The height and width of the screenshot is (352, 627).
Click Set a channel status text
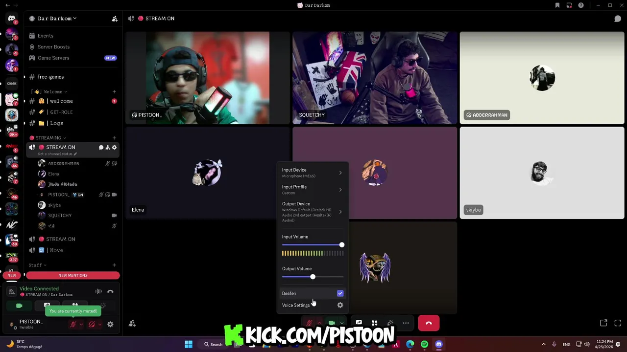click(57, 154)
